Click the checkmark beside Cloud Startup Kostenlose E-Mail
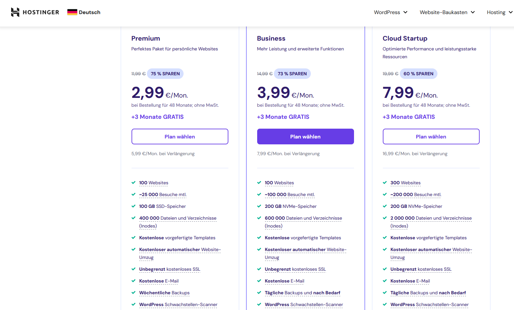 click(385, 281)
